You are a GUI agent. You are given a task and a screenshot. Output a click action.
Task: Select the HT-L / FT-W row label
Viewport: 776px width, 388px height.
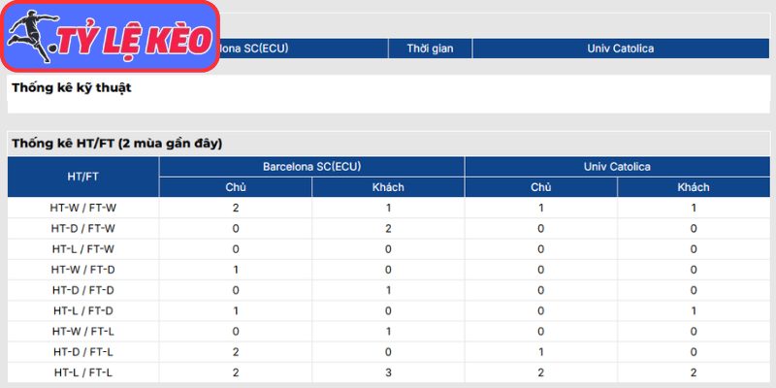(x=83, y=248)
